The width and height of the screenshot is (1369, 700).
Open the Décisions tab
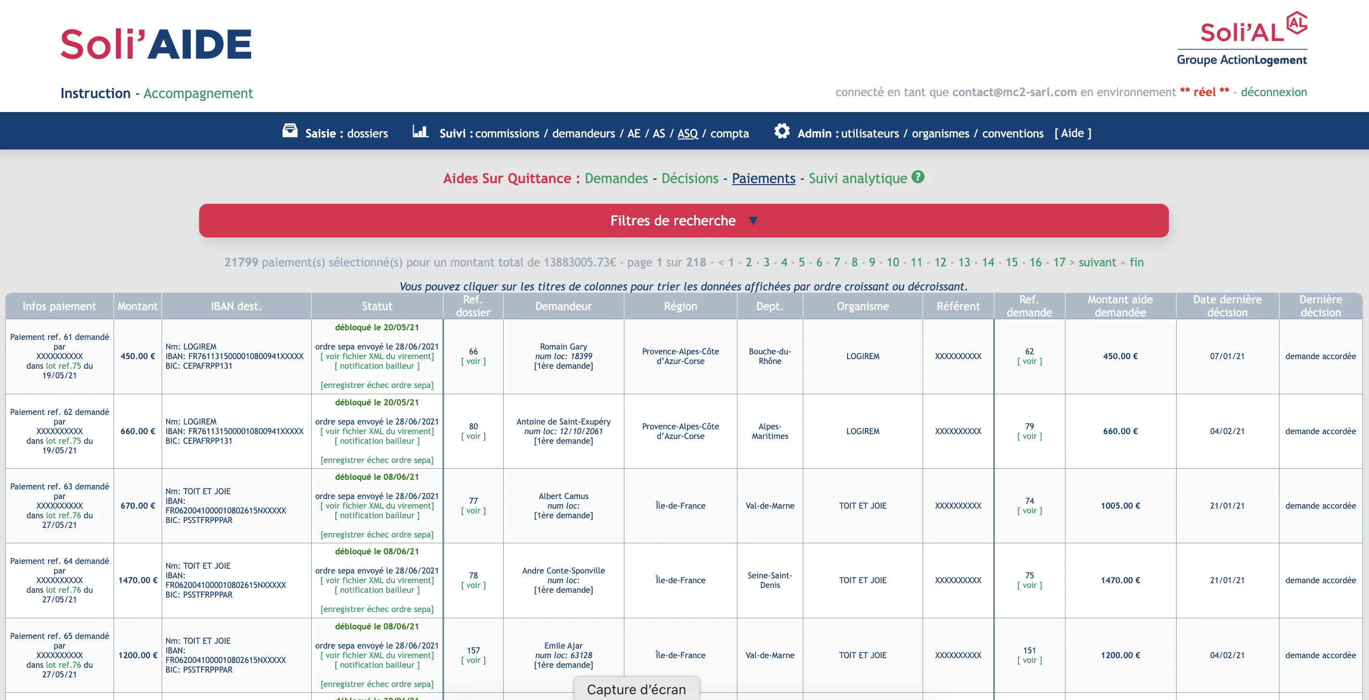[689, 178]
